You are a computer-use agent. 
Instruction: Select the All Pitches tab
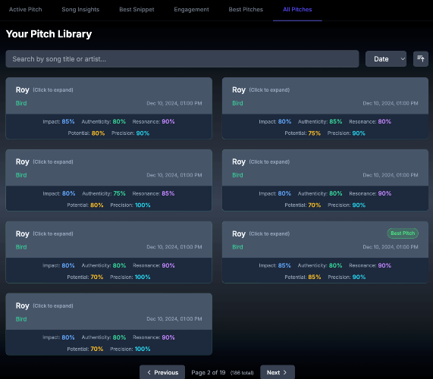tap(297, 9)
